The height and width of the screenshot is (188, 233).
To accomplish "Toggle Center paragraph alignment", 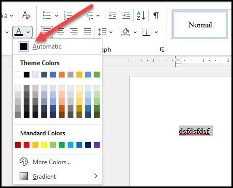I will tap(60, 32).
